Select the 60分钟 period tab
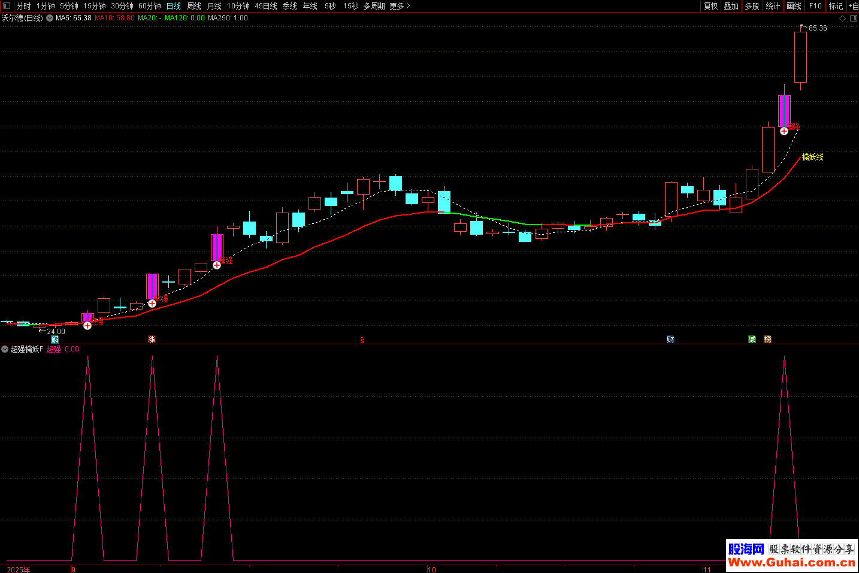The image size is (859, 573). (x=150, y=6)
